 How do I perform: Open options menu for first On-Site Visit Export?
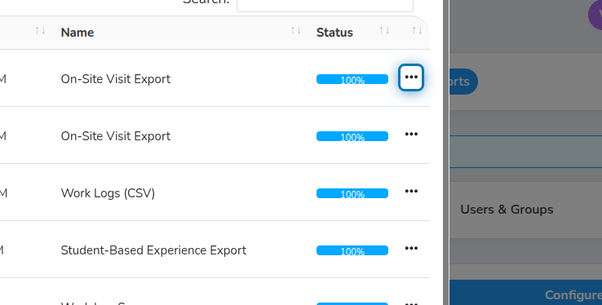pyautogui.click(x=411, y=77)
